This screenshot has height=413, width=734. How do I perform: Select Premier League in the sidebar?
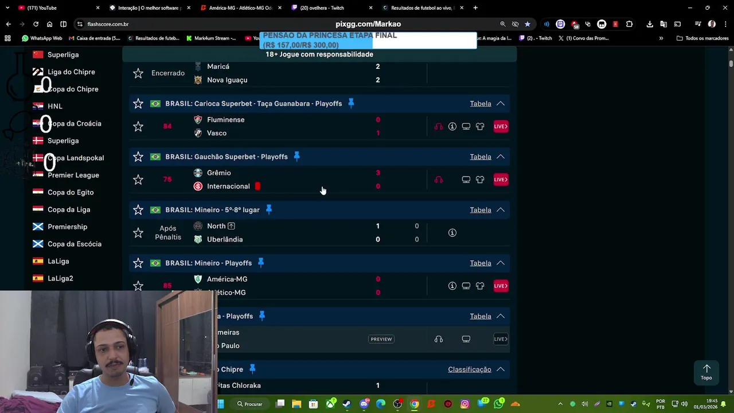pyautogui.click(x=73, y=175)
